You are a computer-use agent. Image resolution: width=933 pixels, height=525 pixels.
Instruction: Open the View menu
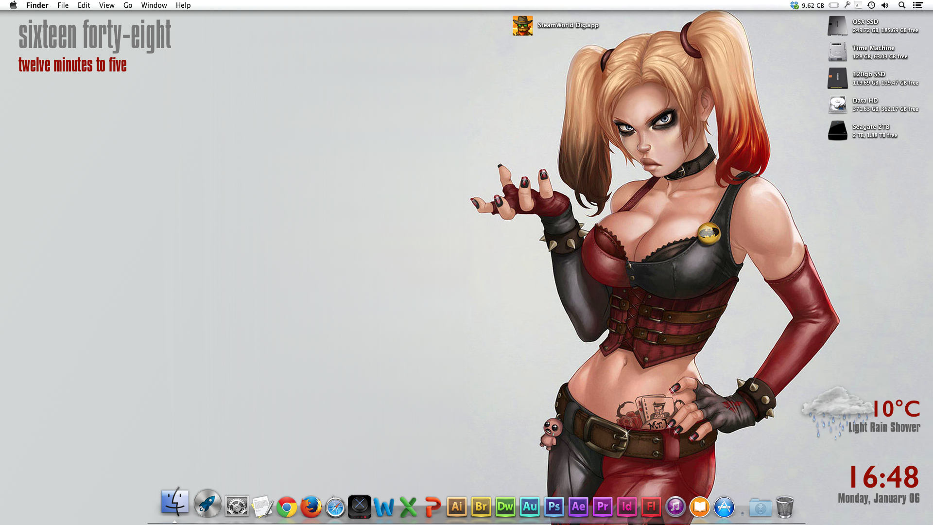coord(106,5)
